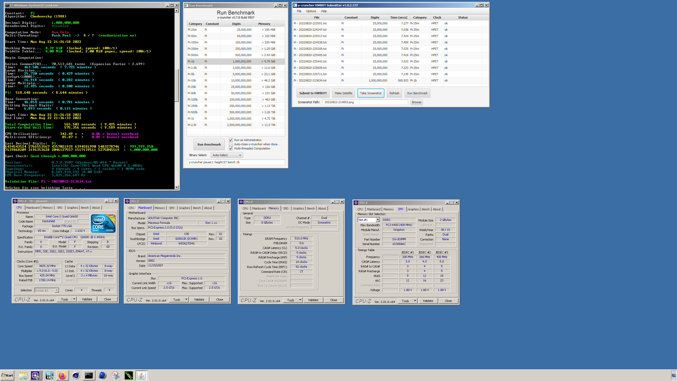This screenshot has width=677, height=381.
Task: Click the Make Datafile button
Action: (343, 93)
